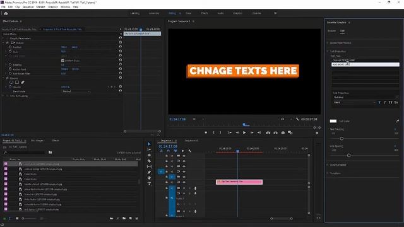The height and width of the screenshot is (227, 404).
Task: Expand the Transform section in Essential Graphics
Action: click(328, 173)
